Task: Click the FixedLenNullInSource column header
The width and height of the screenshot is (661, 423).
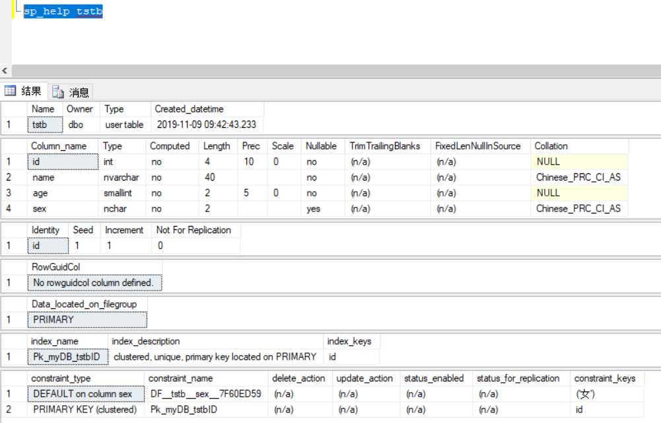Action: (x=481, y=146)
